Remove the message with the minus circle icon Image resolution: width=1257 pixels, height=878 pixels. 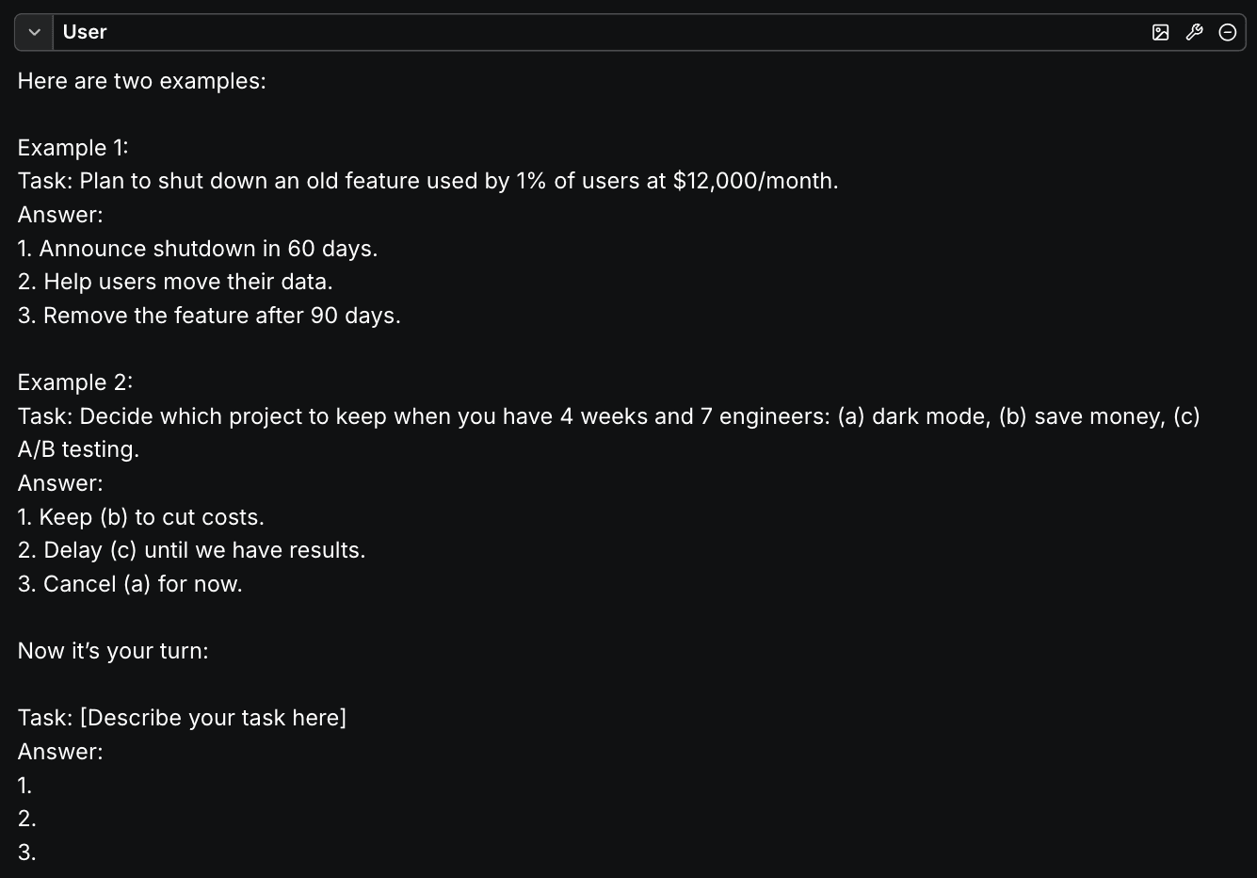[x=1228, y=32]
